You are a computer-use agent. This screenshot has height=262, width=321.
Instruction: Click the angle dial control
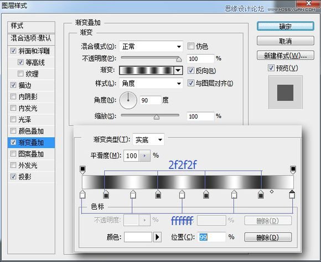click(x=128, y=100)
